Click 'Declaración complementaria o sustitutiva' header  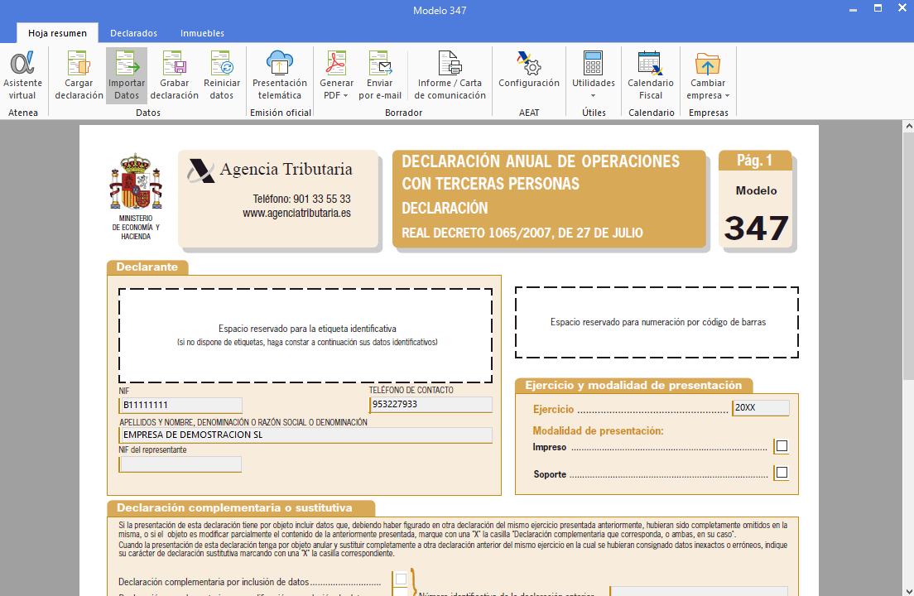[235, 508]
